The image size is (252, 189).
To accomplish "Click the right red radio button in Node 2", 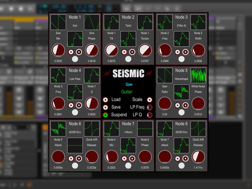I will 132,52.
